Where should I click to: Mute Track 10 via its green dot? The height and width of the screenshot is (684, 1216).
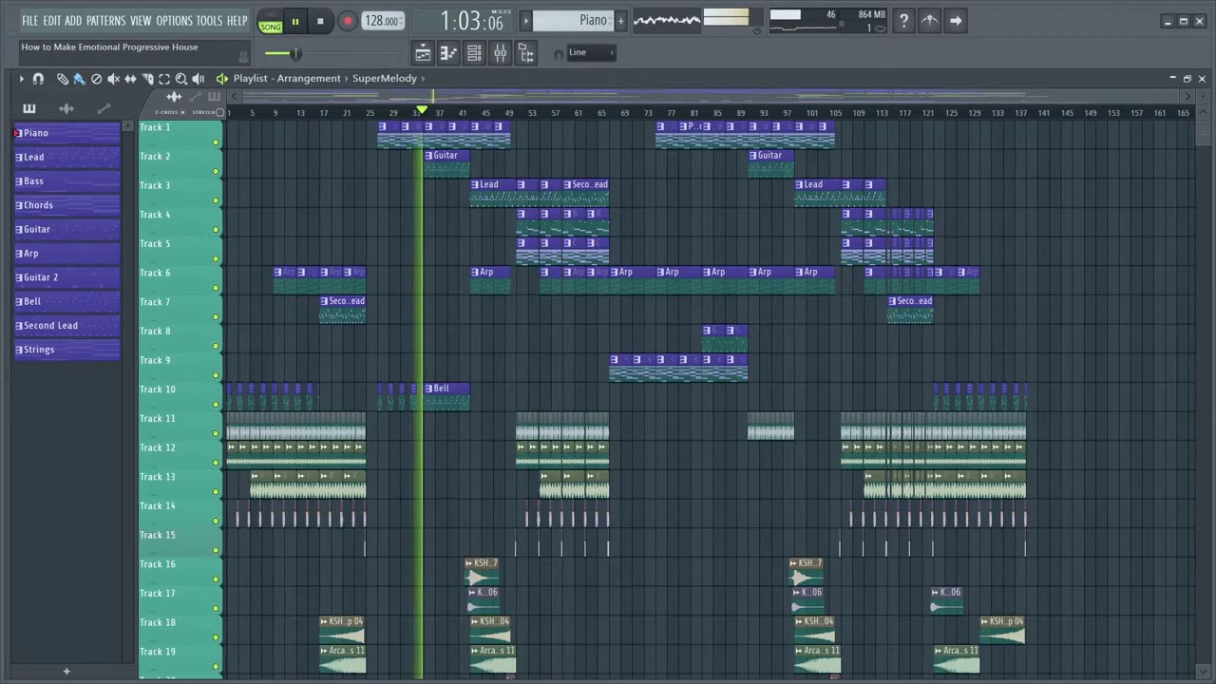point(216,405)
